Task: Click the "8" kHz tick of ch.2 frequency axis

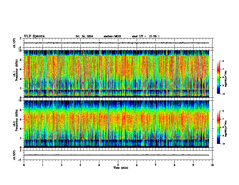Action: coord(21,110)
